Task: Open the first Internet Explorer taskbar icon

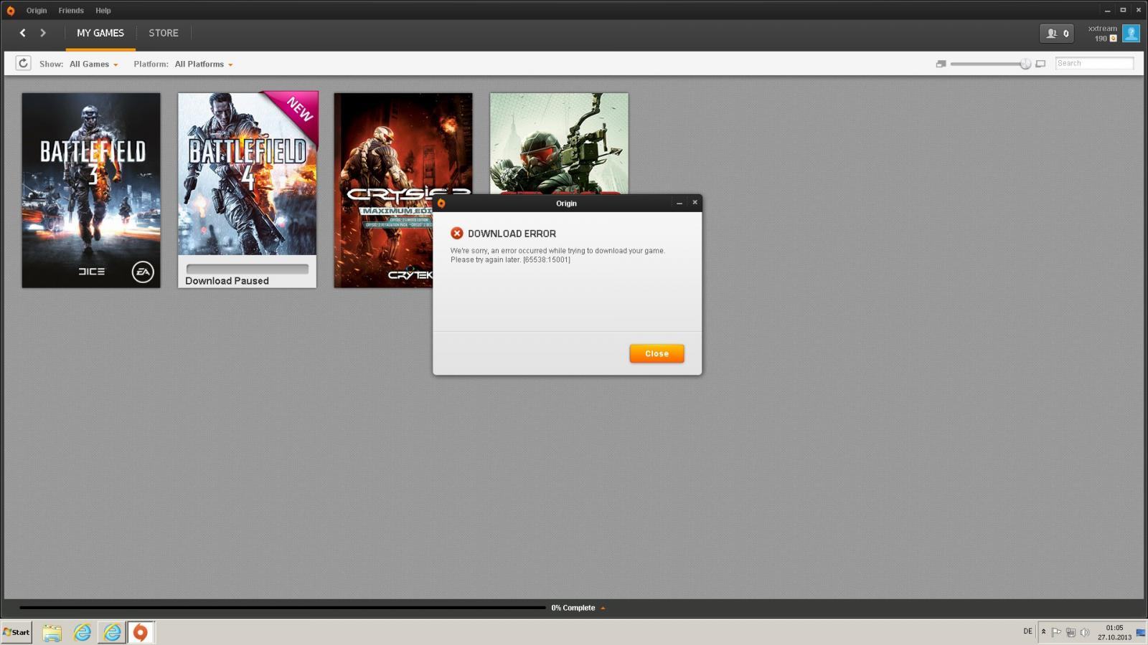Action: (83, 632)
